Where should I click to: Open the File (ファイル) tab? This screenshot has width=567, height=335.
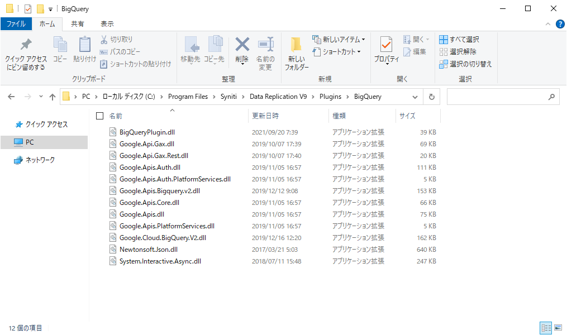(16, 24)
